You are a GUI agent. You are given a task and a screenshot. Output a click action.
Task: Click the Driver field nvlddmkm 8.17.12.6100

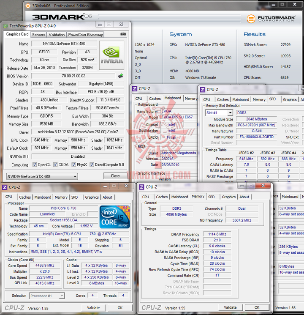78,132
